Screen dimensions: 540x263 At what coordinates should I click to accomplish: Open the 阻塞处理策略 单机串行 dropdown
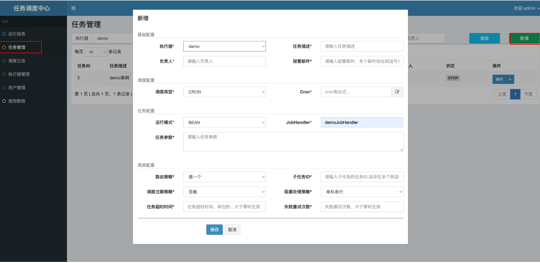pos(362,192)
